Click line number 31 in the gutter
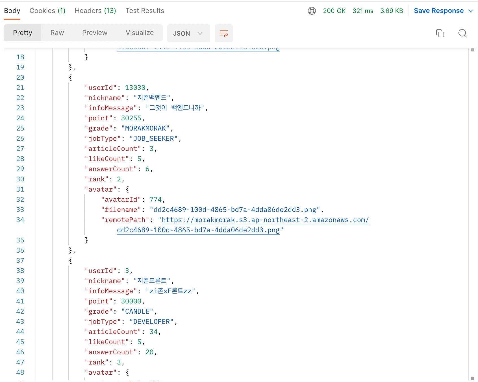The image size is (478, 382). [x=20, y=189]
